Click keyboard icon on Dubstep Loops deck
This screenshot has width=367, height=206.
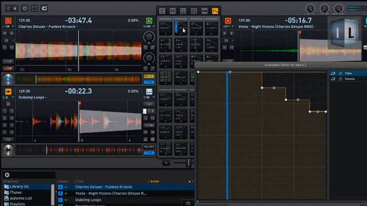[x=149, y=92]
